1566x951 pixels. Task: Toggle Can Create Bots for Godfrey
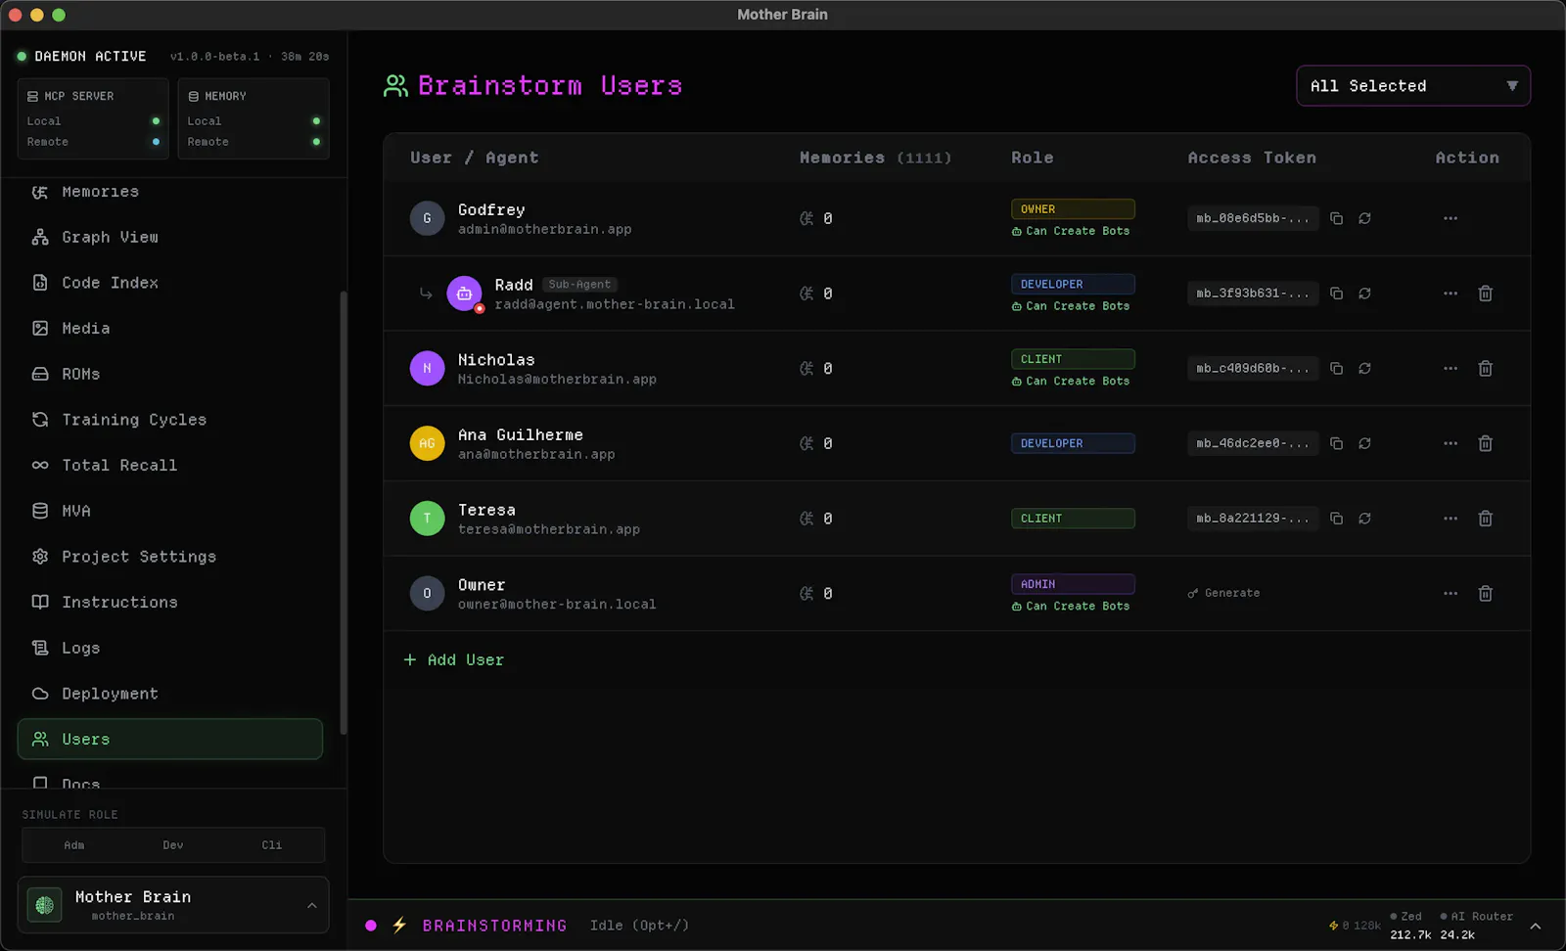[x=1071, y=231]
